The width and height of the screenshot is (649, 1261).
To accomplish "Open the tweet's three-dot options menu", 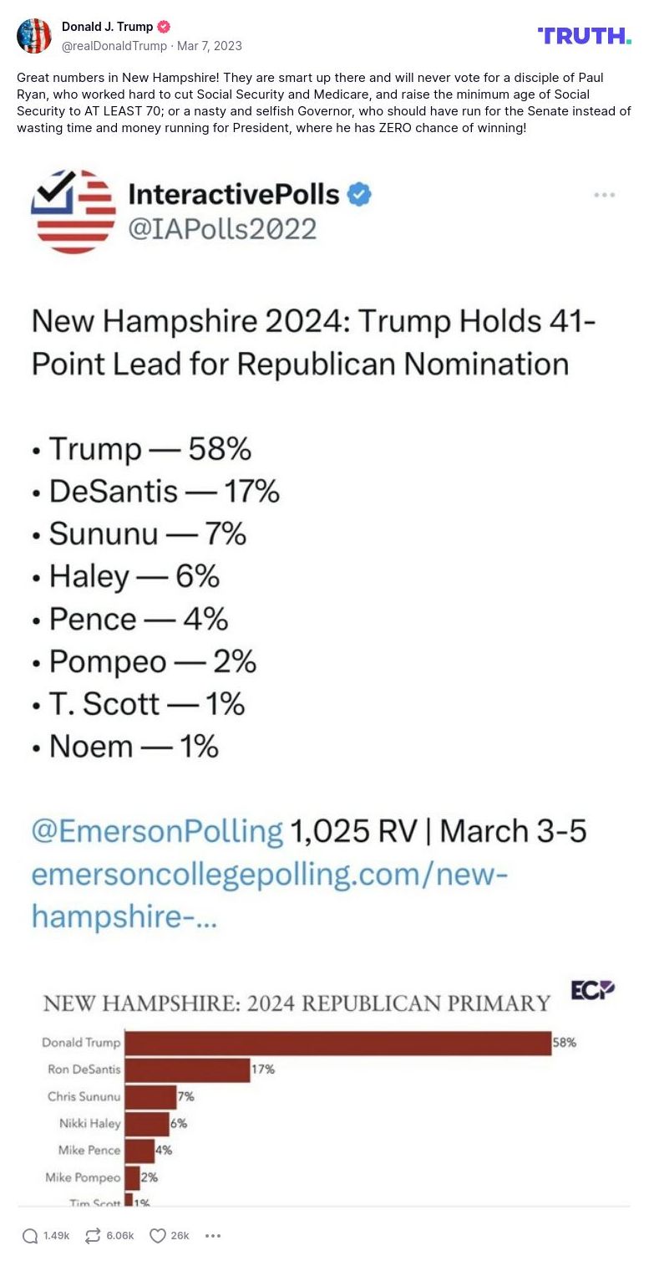I will pos(604,195).
